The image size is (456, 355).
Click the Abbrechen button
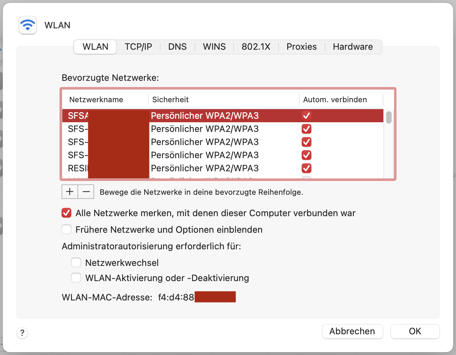tap(352, 331)
